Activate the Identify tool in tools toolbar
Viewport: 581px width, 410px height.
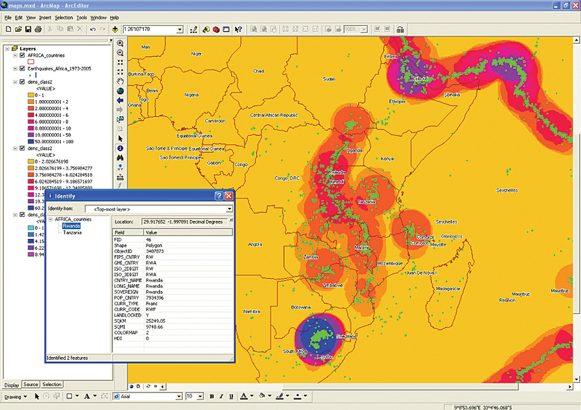click(120, 148)
